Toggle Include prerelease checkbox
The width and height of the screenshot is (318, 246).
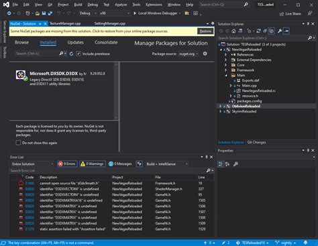[x=78, y=54]
